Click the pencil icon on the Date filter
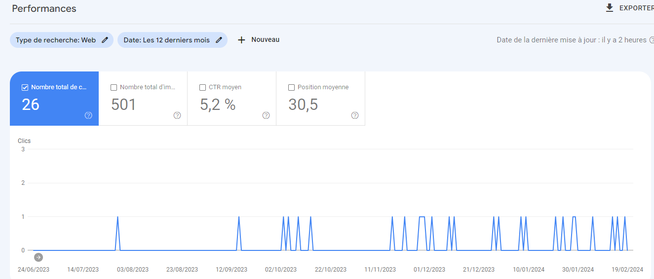 click(219, 40)
